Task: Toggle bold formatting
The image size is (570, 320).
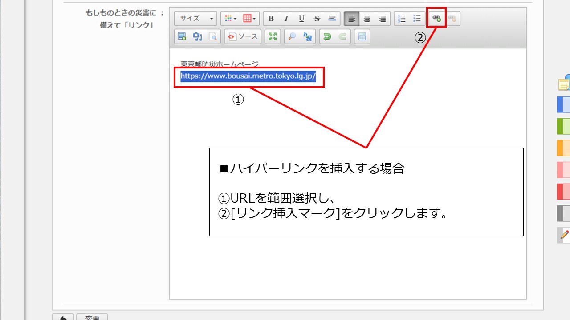Action: tap(271, 19)
